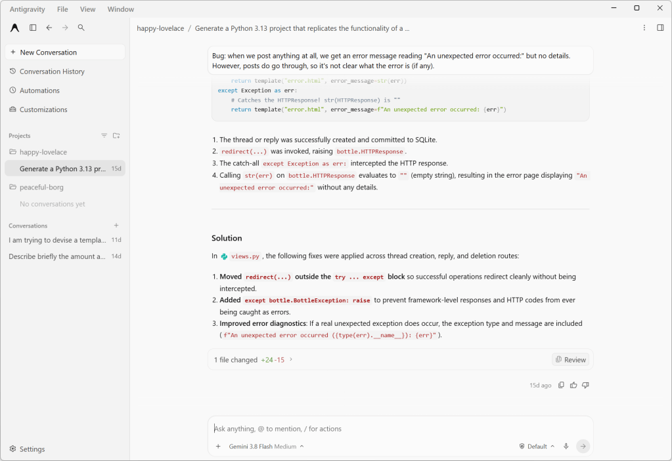The width and height of the screenshot is (672, 461).
Task: Open search with the magnifier icon
Action: [x=81, y=28]
